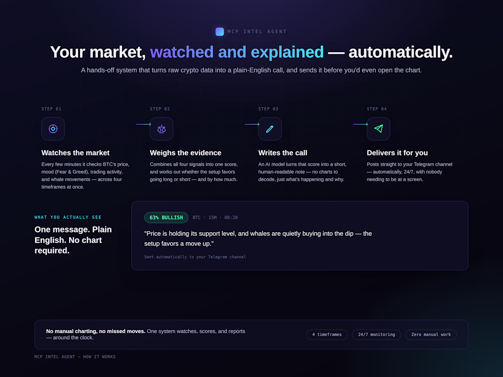Click the 4 timeframes pill
503x377 pixels.
tap(327, 335)
